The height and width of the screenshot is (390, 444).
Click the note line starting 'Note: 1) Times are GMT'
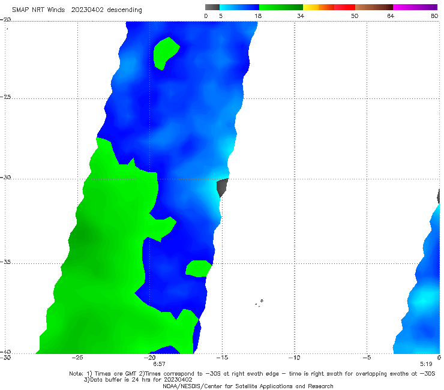click(x=252, y=374)
